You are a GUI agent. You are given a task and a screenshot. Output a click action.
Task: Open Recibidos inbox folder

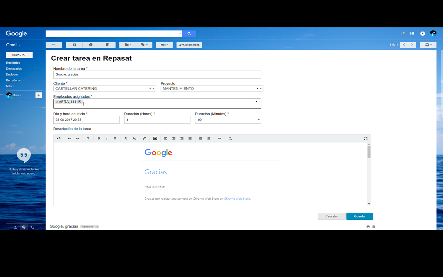[13, 63]
